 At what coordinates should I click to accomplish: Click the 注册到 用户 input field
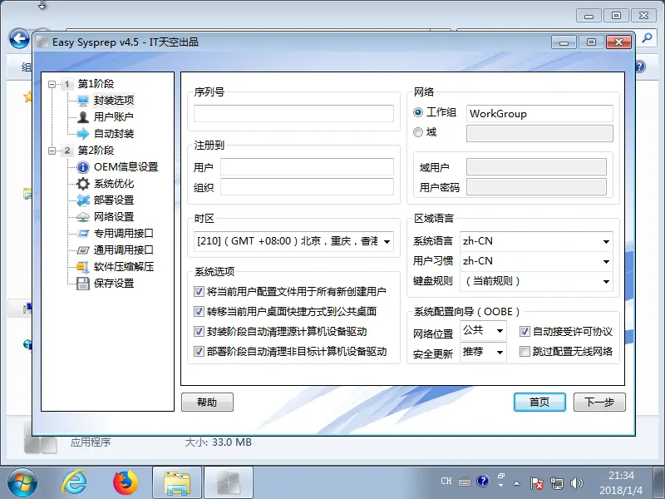click(x=307, y=167)
